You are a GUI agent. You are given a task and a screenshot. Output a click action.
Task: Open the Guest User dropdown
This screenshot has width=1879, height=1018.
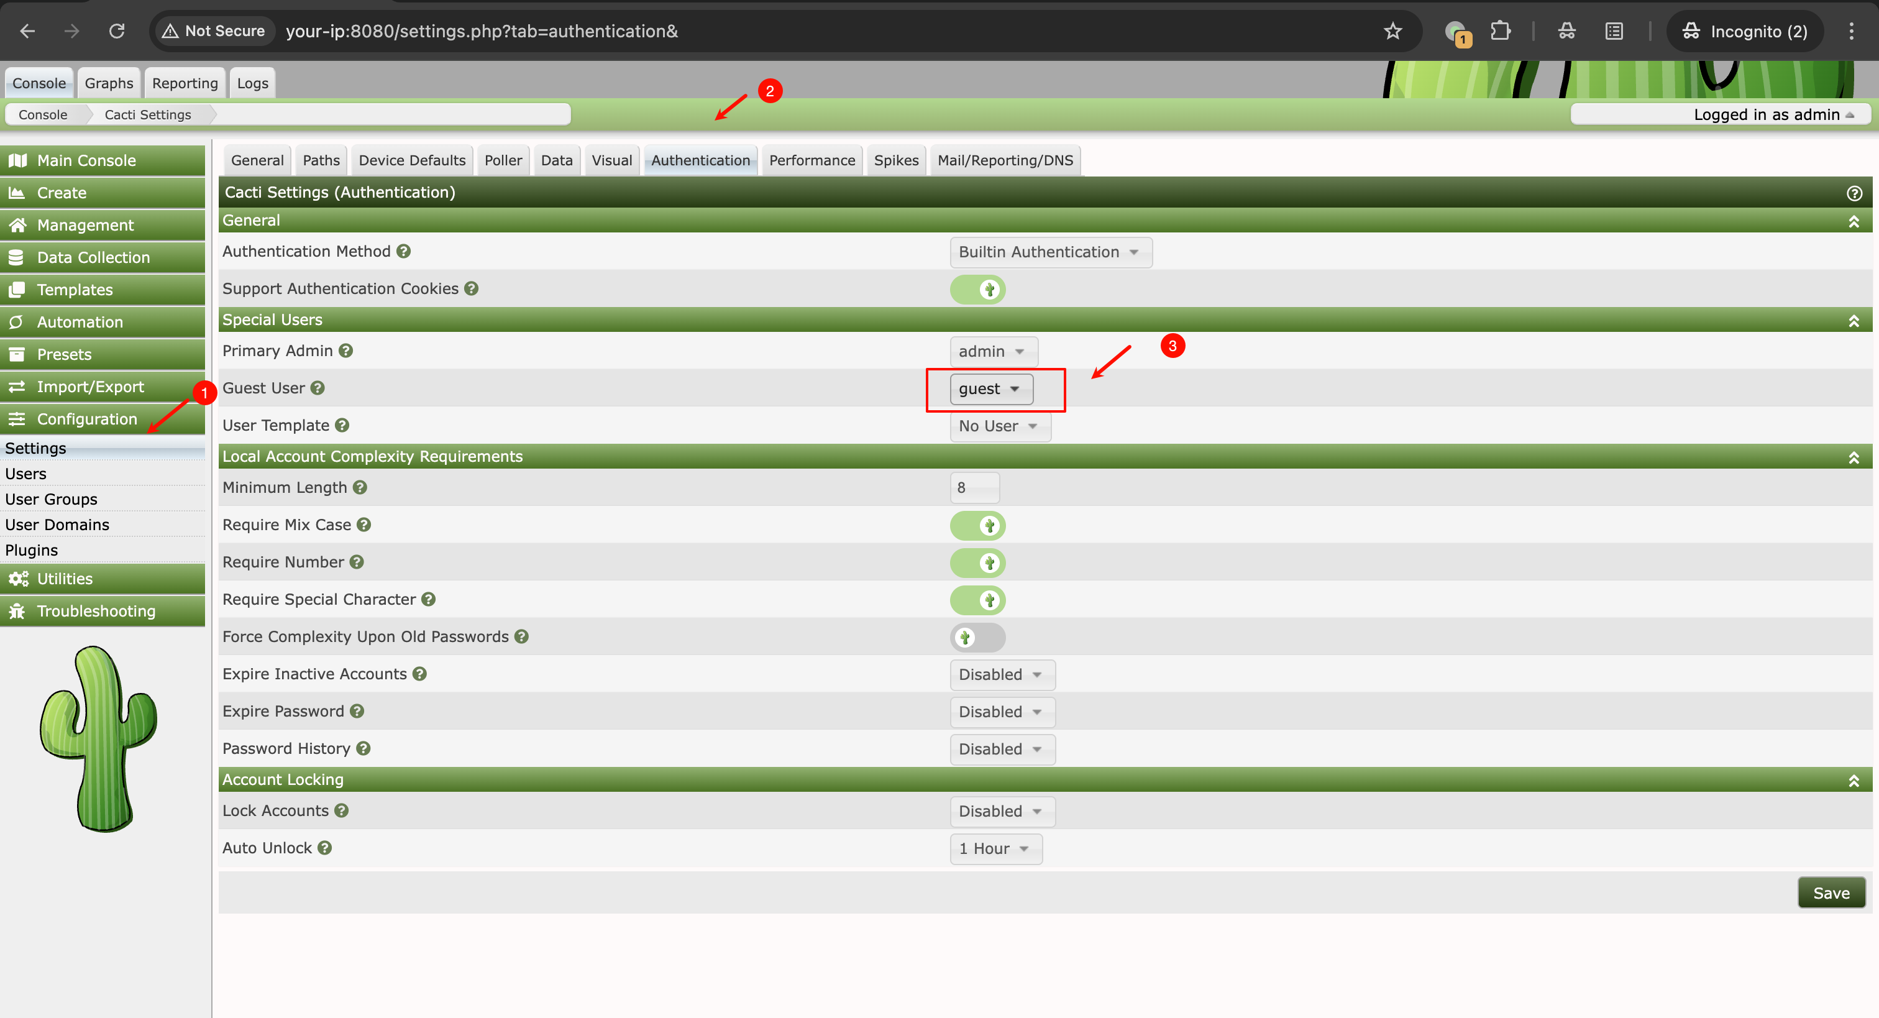pos(990,389)
